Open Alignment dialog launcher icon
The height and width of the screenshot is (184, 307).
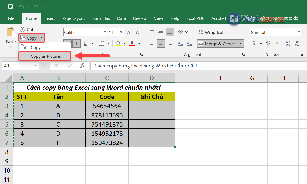pos(244,54)
